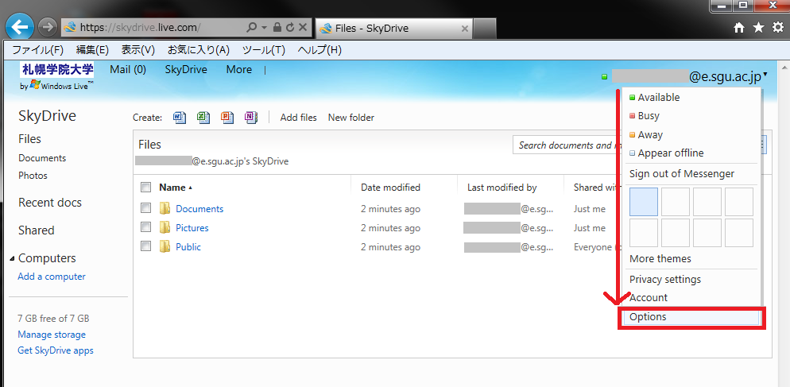790x387 pixels.
Task: Click the browser back arrow button
Action: pos(20,26)
